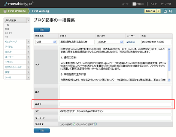The height and width of the screenshot is (137, 176).
Task: Toggle allow trackbacks checkbox
Action: click(95, 124)
